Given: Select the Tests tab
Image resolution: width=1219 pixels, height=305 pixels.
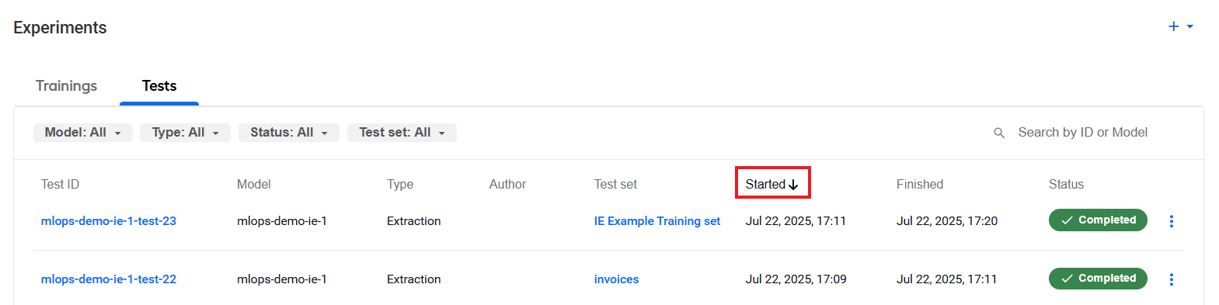Looking at the screenshot, I should (159, 85).
